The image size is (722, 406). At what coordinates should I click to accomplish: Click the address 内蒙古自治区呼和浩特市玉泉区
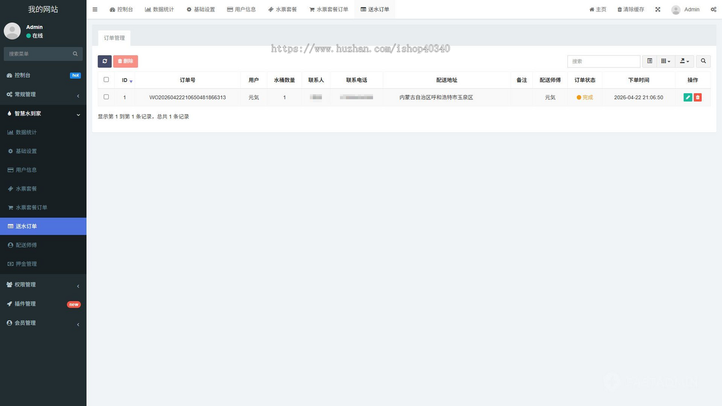tap(436, 97)
